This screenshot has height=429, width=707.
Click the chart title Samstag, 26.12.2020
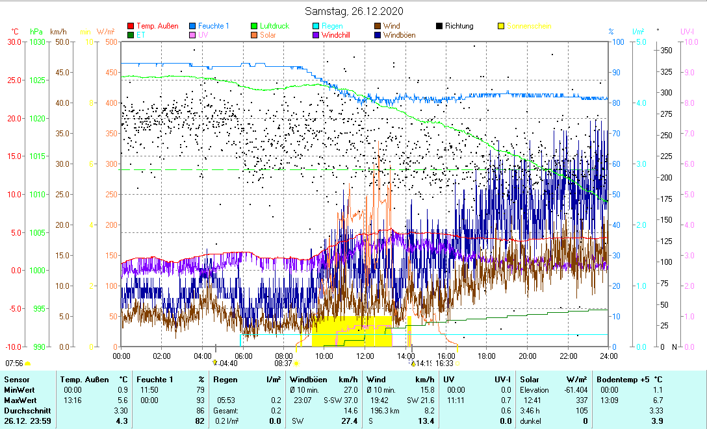[x=355, y=11]
